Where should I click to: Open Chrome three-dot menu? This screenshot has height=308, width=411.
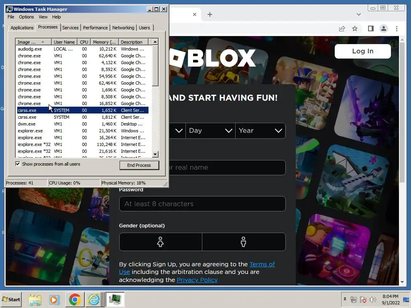(x=397, y=28)
